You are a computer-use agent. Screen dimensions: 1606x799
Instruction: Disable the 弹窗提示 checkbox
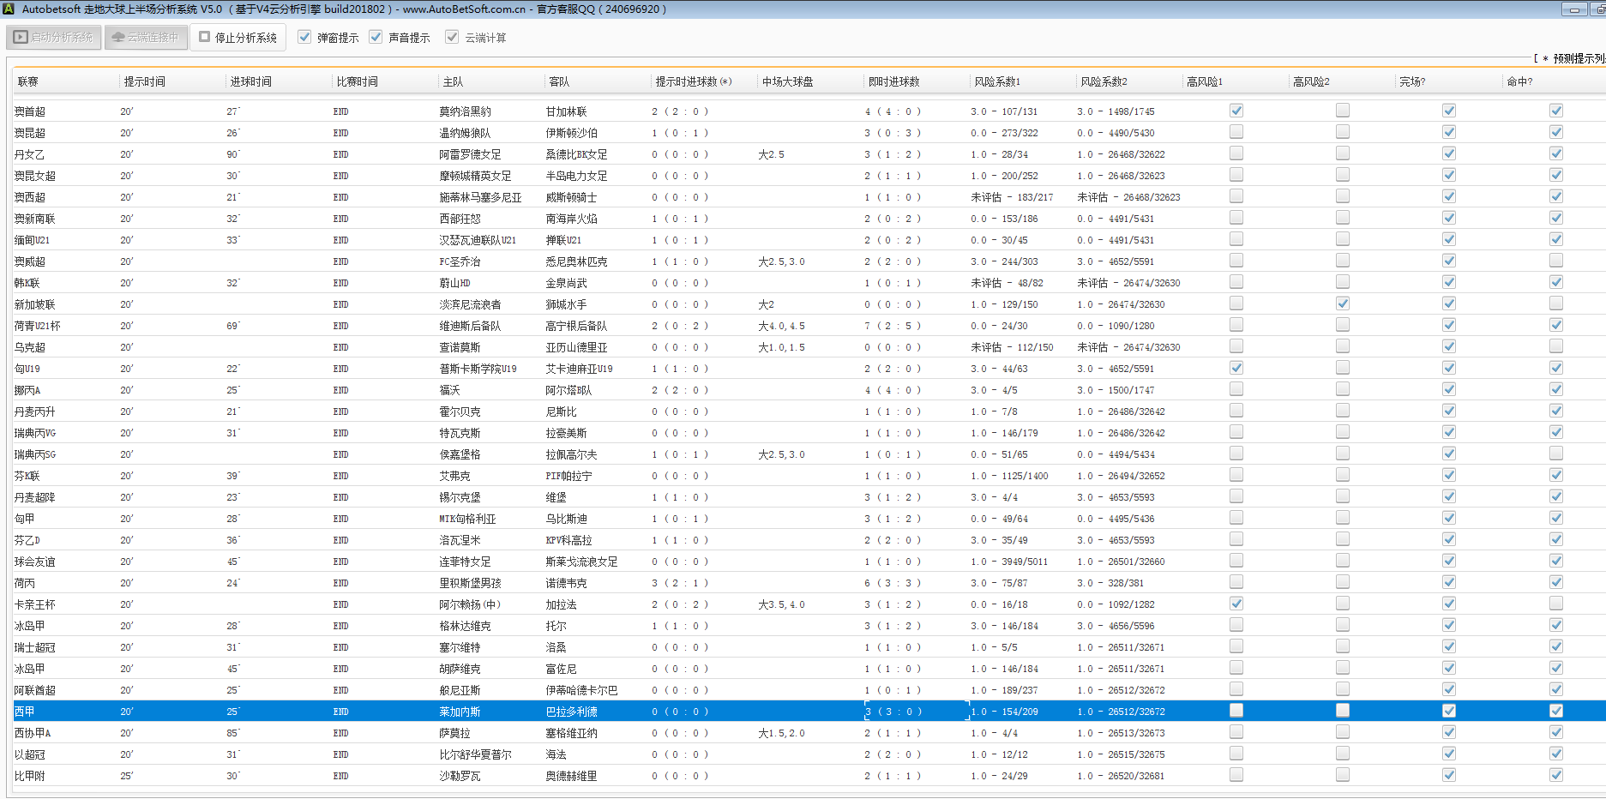pos(304,37)
